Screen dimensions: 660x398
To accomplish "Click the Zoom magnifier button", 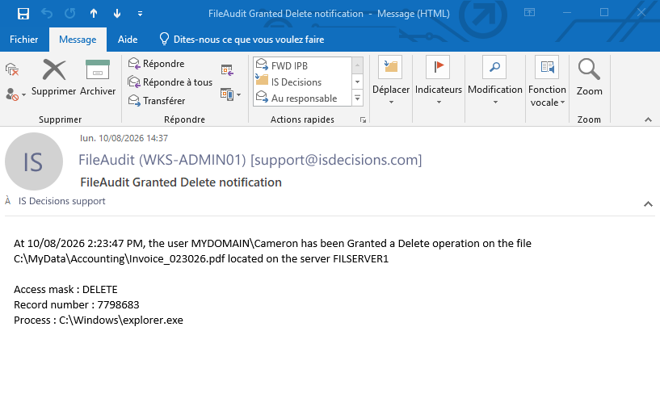I will coord(589,78).
